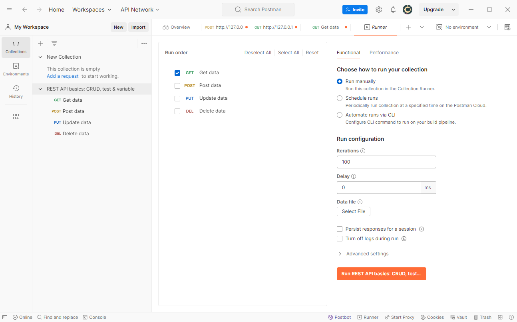517x322 pixels.
Task: Toggle the sidebar from status bar icon
Action: point(5,317)
